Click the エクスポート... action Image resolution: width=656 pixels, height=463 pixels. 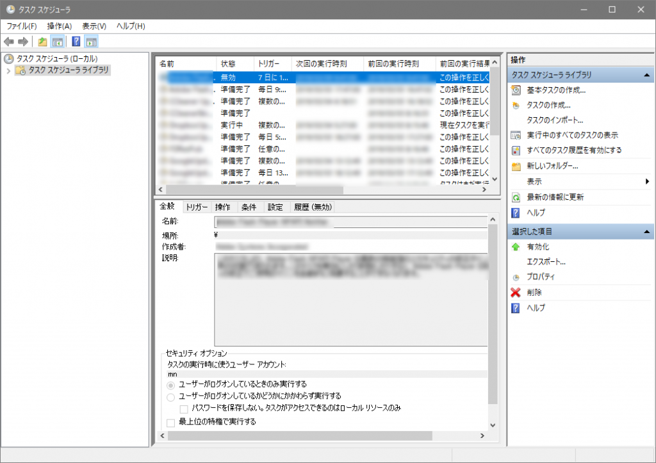(546, 262)
